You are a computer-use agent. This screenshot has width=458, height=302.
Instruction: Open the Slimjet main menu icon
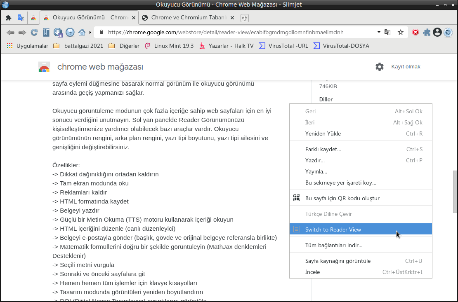tap(448, 33)
